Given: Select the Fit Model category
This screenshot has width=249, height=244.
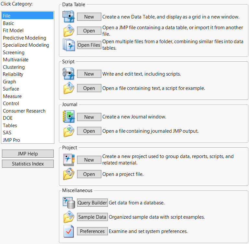Looking at the screenshot, I should click(x=28, y=30).
